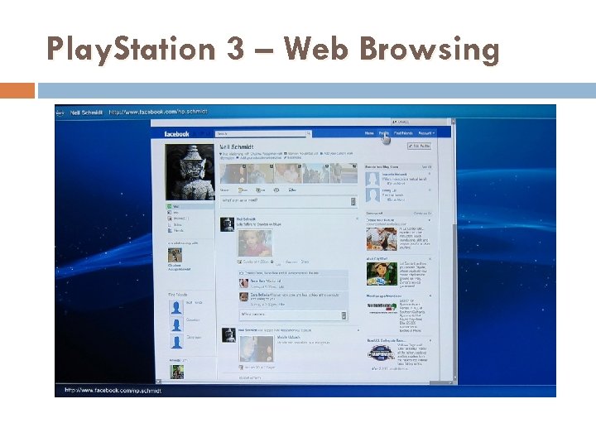This screenshot has height=447, width=596.
Task: Open the fifth photo in the strip
Action: point(344,174)
